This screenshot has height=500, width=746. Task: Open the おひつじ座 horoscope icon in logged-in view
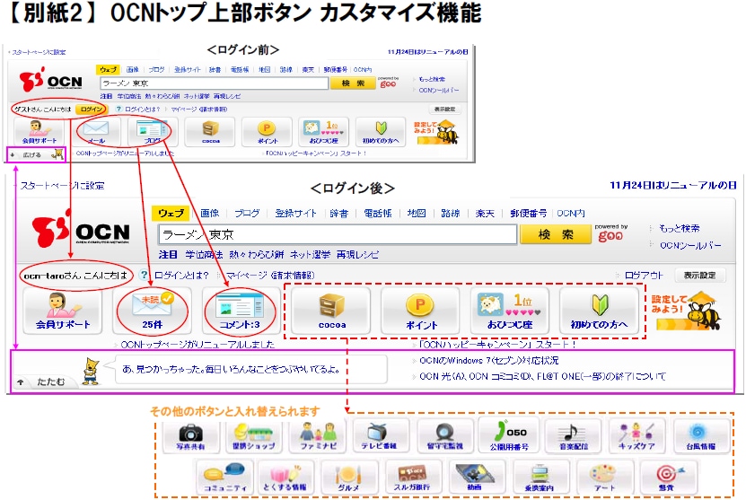tap(510, 309)
